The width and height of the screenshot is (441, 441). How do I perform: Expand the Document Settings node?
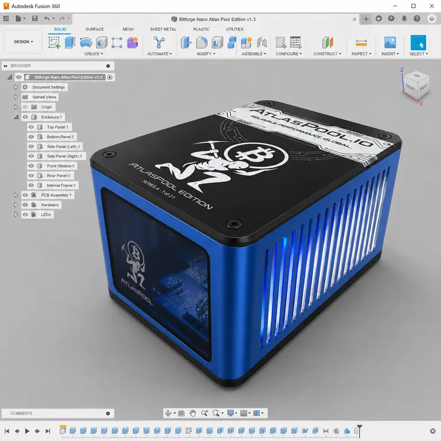click(x=16, y=87)
